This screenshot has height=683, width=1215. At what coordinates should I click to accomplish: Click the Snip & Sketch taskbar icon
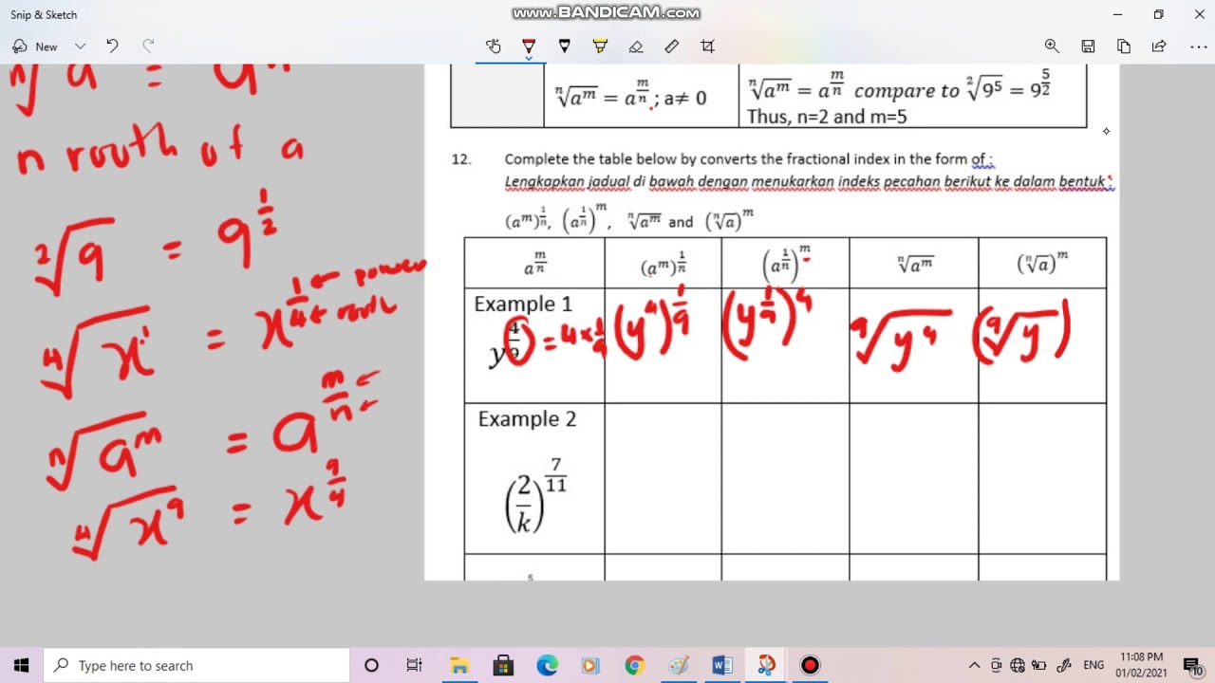[766, 665]
